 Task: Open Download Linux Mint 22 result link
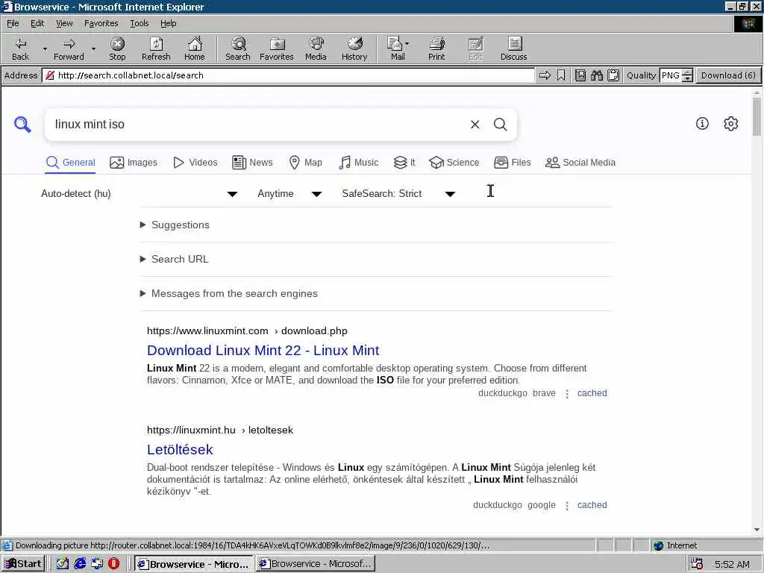[263, 351]
